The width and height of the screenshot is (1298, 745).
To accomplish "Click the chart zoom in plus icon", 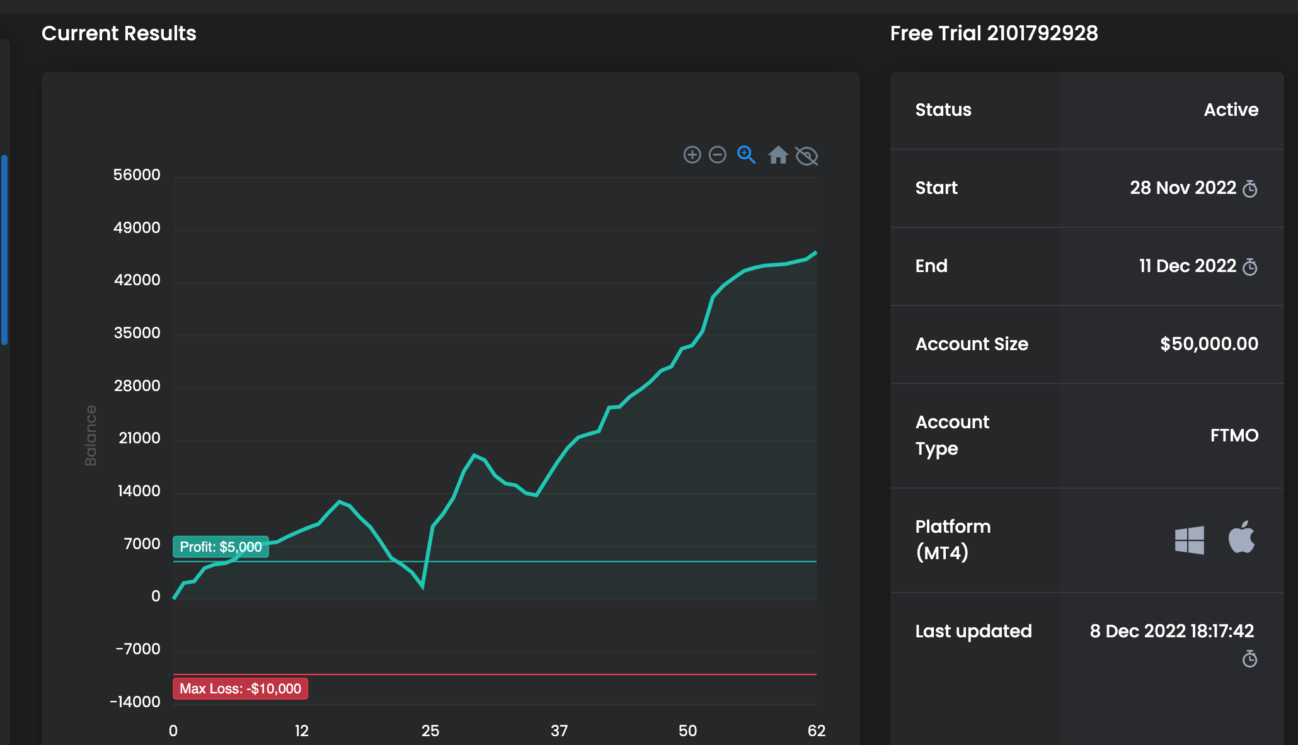I will click(x=692, y=155).
